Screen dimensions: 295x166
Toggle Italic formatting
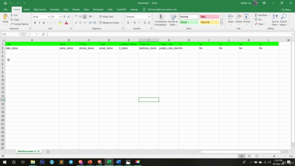point(39,23)
